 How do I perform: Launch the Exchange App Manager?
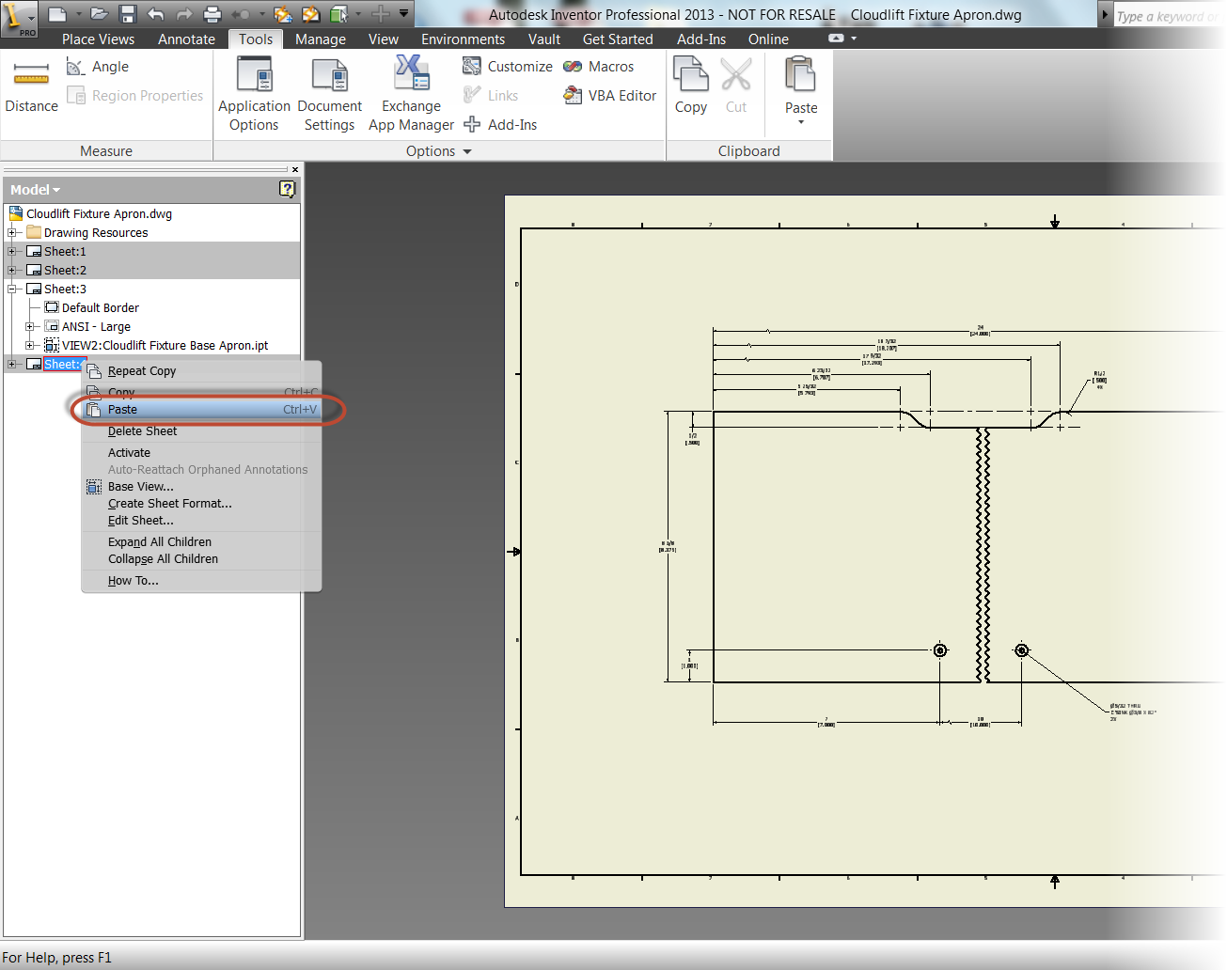click(x=411, y=94)
